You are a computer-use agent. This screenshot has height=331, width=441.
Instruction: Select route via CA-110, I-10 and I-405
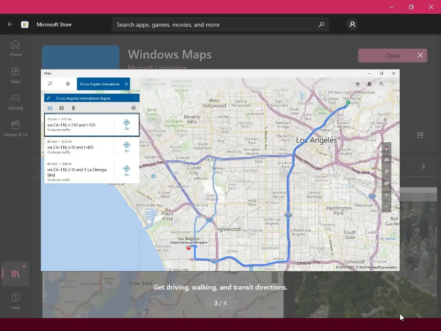click(92, 147)
